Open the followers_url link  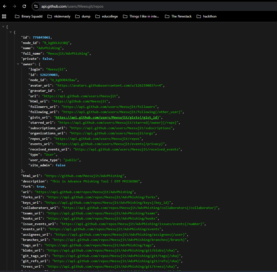click(109, 107)
